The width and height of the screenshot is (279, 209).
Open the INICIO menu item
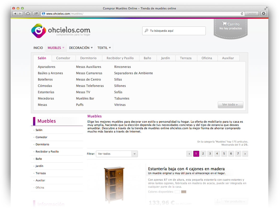tap(38, 48)
